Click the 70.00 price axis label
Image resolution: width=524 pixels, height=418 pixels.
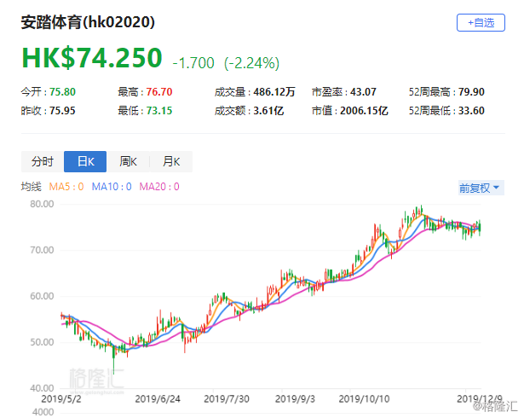pyautogui.click(x=42, y=250)
